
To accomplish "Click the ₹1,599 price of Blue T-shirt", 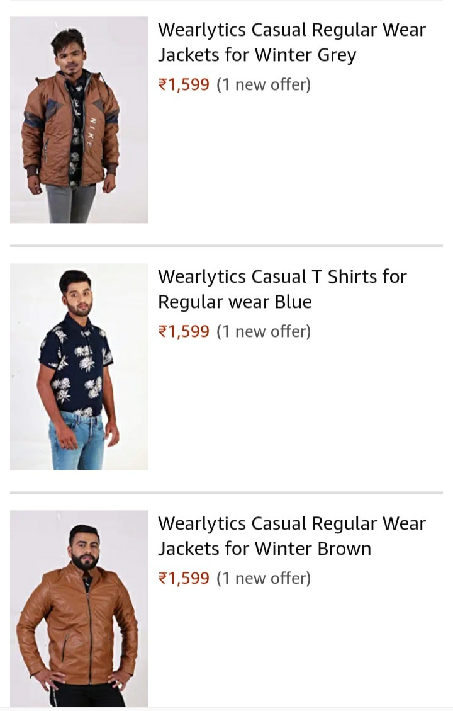I will [x=184, y=331].
